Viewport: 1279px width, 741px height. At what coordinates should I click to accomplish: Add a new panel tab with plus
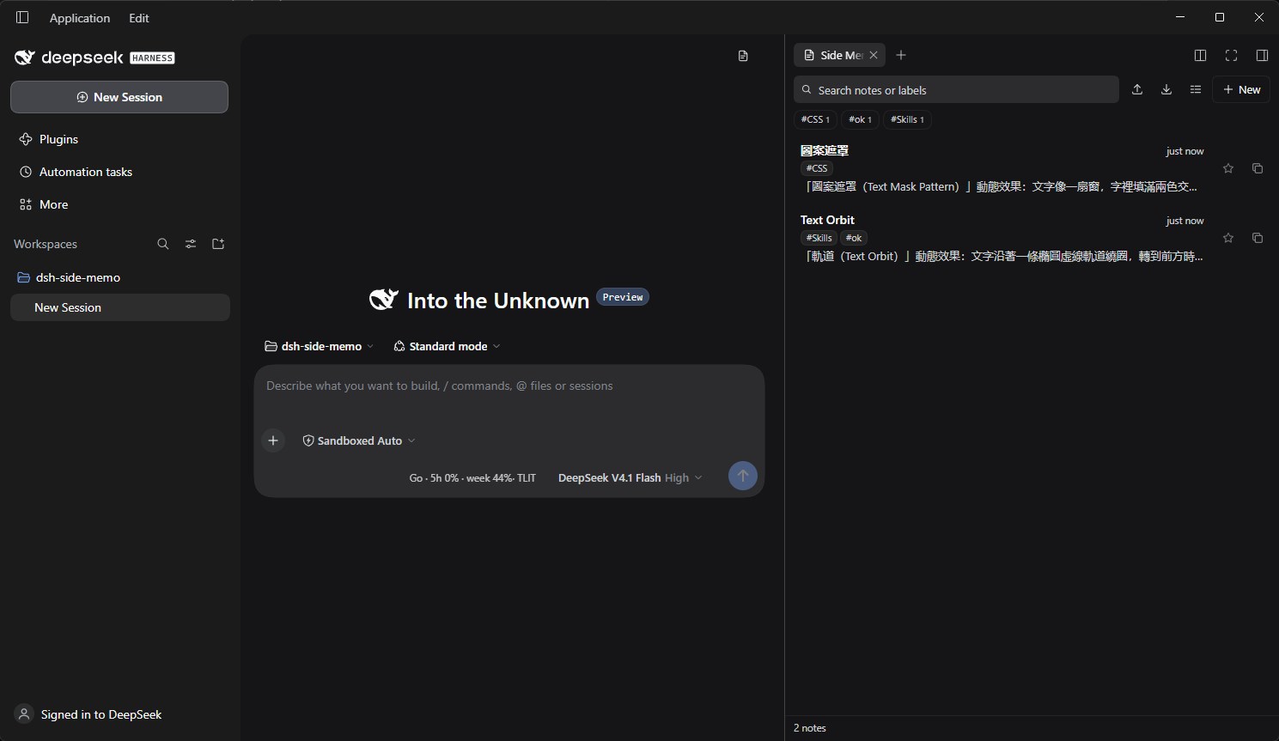(901, 55)
